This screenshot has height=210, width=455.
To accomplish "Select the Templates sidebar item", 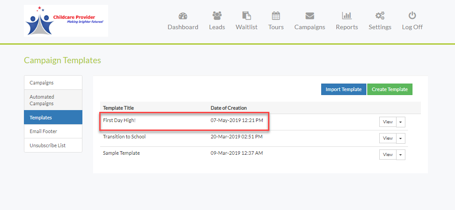I will coord(53,117).
